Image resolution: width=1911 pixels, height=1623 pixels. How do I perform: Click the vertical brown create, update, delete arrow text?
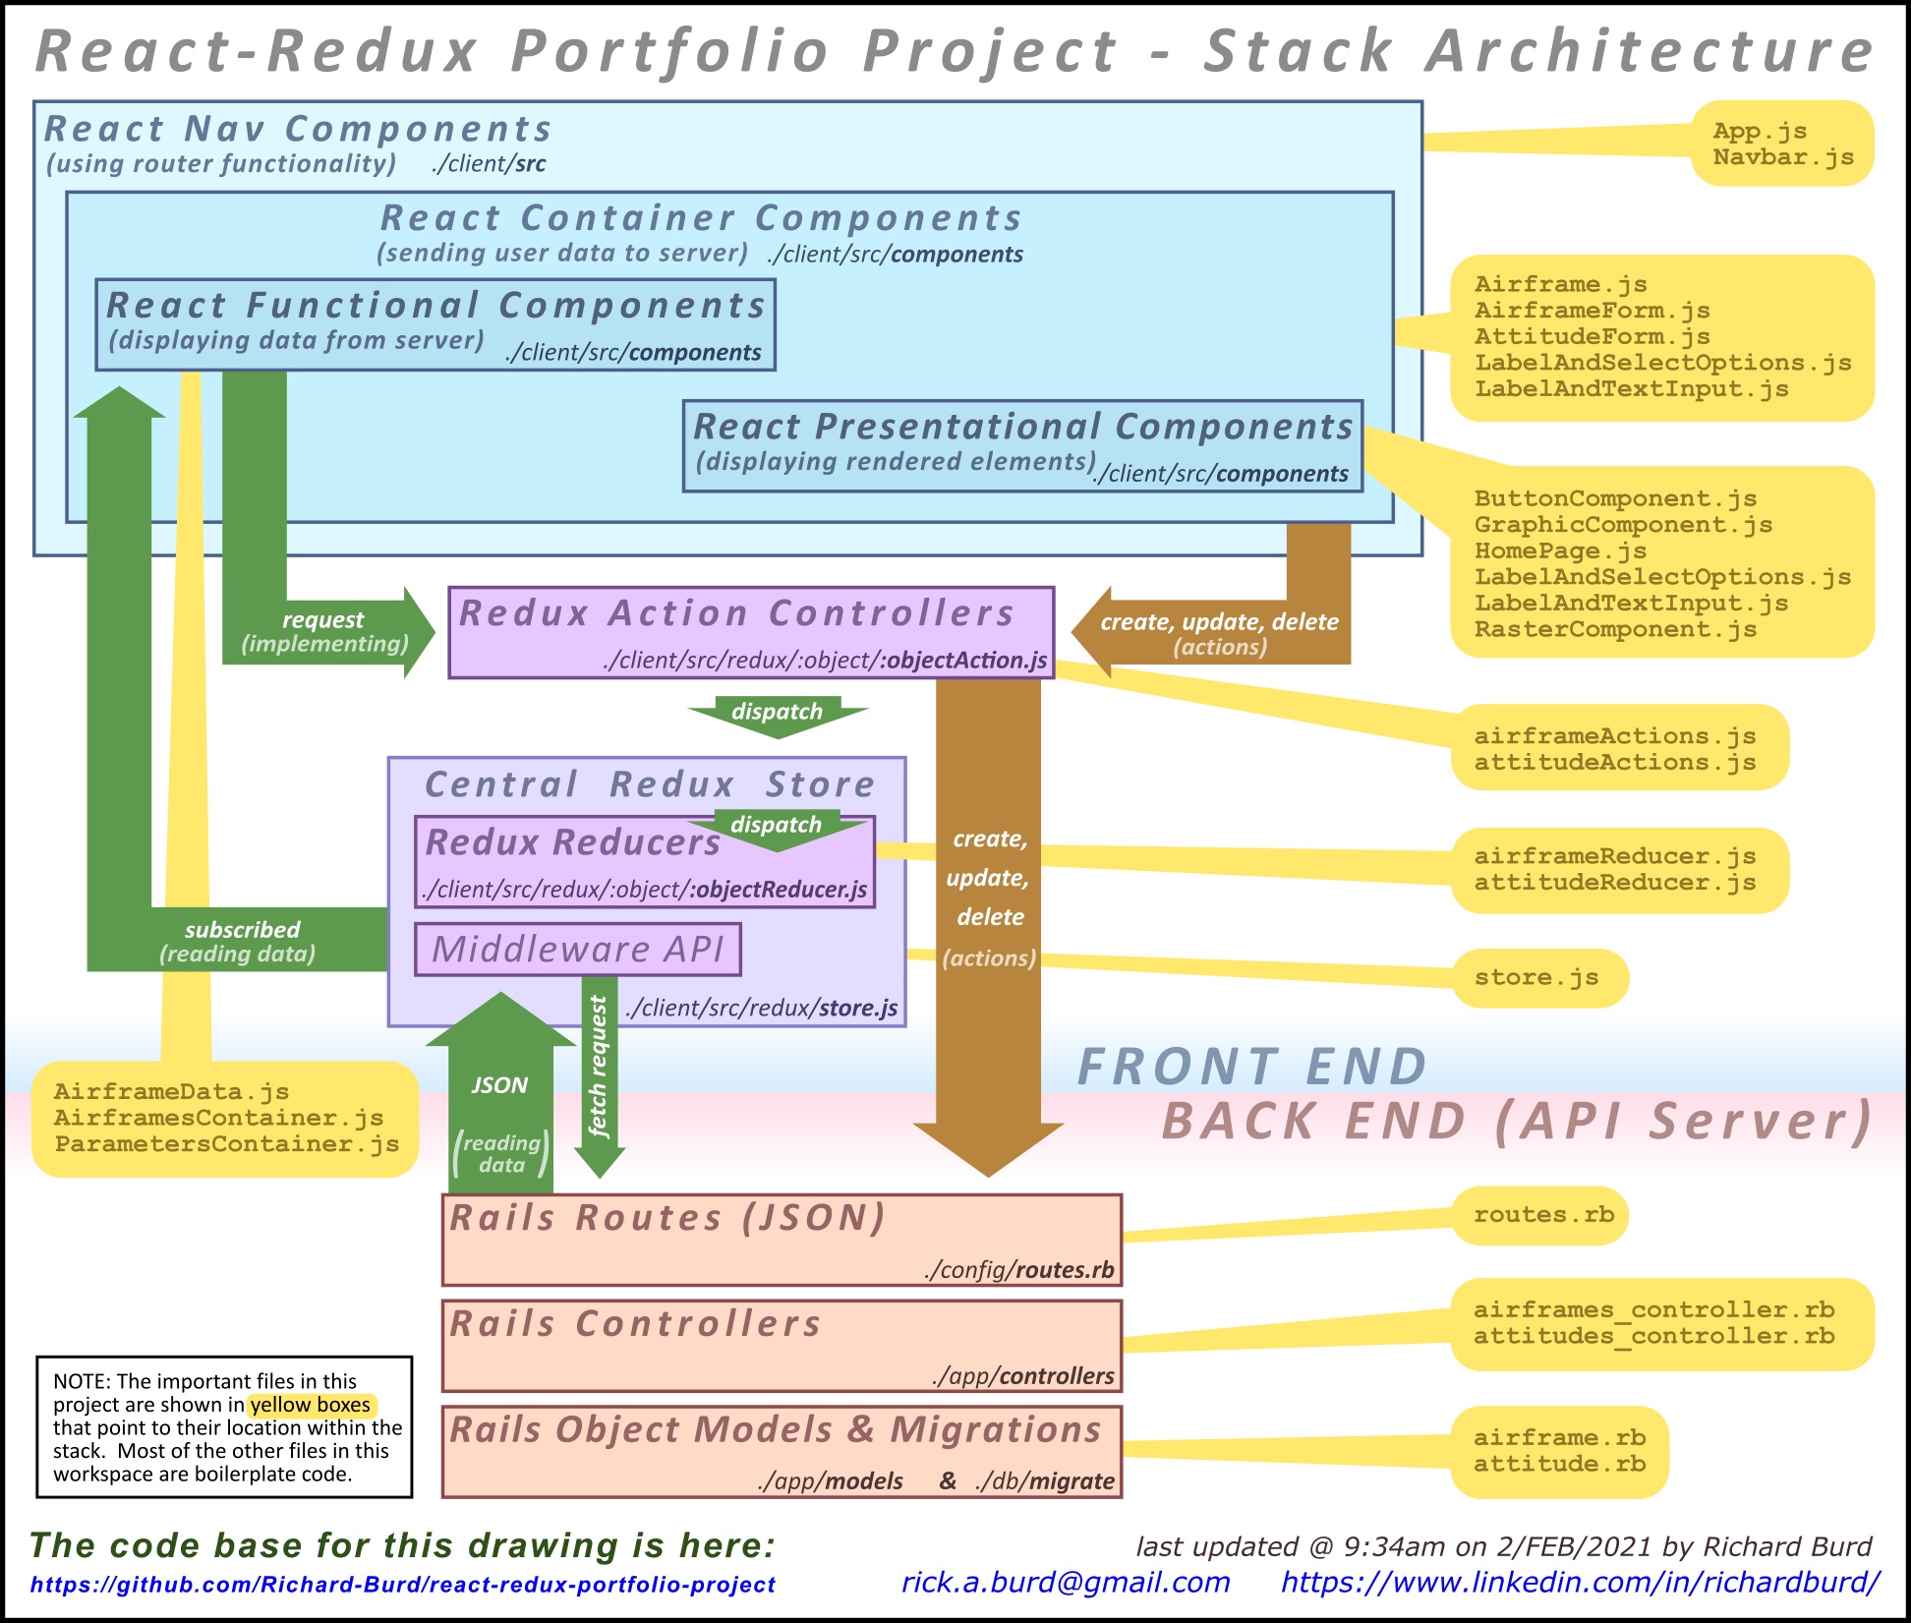(989, 898)
